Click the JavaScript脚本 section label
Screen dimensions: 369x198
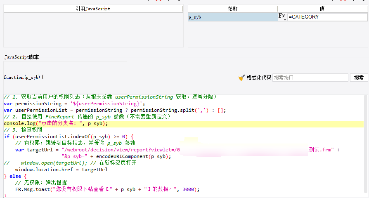(x=21, y=57)
